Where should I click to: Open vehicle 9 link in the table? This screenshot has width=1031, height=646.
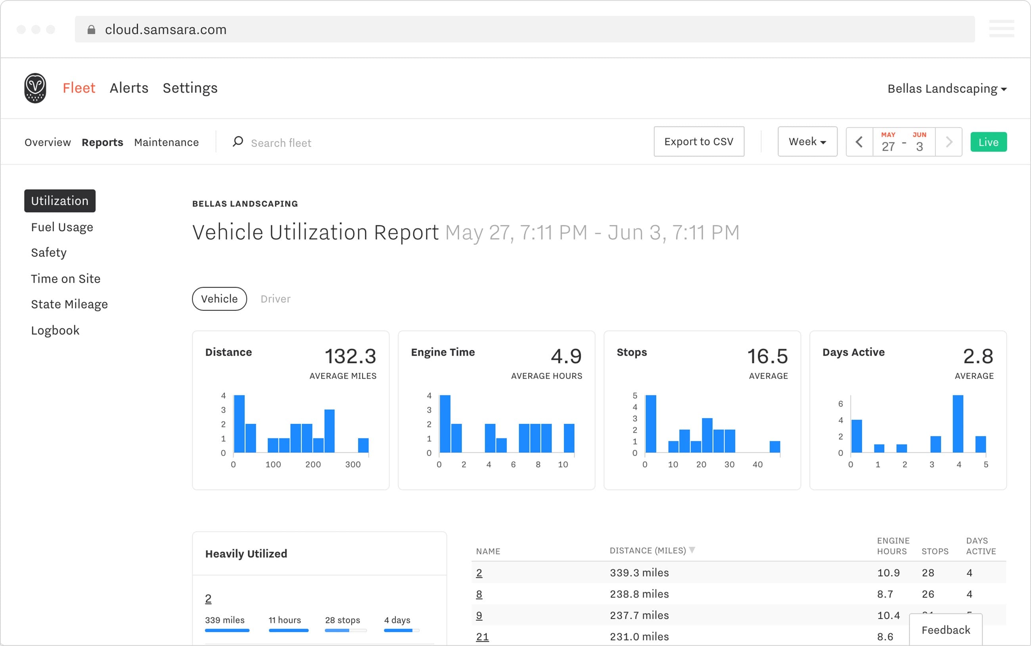pyautogui.click(x=479, y=616)
